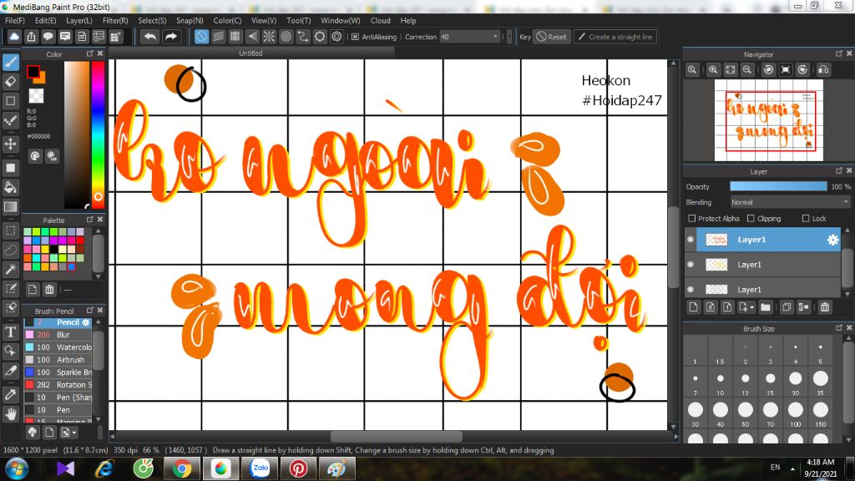Select the Text tool
Viewport: 855px width, 481px height.
(10, 332)
